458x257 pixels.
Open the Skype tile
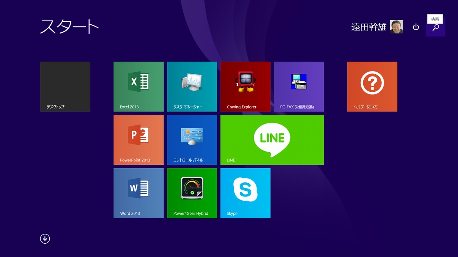point(245,193)
